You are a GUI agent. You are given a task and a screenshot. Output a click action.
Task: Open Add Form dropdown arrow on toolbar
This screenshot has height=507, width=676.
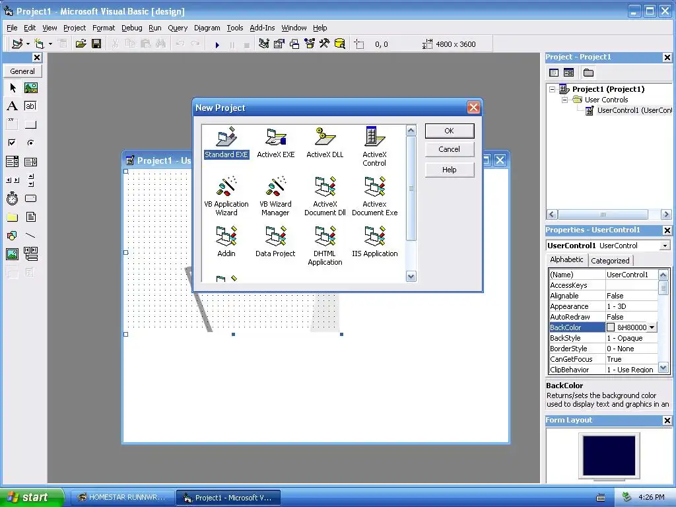[50, 44]
